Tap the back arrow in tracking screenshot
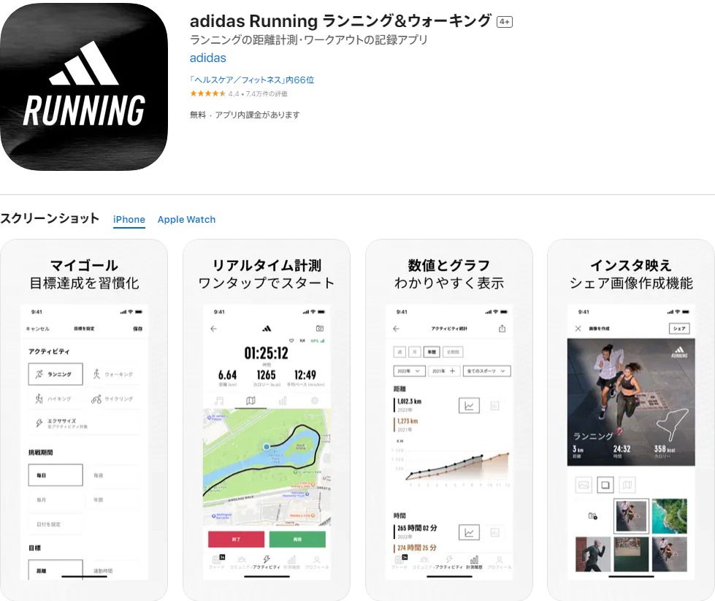 point(213,329)
